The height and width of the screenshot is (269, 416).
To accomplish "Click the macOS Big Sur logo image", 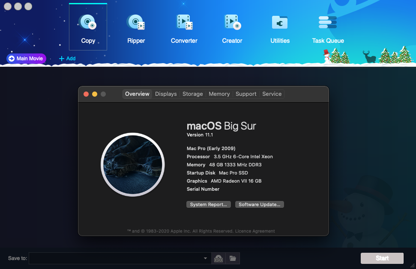I will pyautogui.click(x=133, y=164).
